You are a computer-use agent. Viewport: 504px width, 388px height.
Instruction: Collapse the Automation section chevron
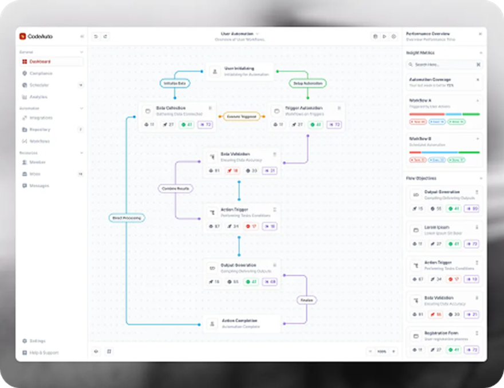point(81,108)
